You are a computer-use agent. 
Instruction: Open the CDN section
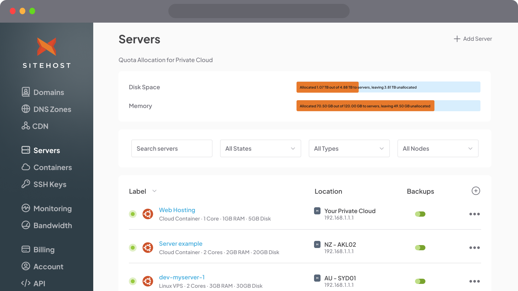click(41, 126)
